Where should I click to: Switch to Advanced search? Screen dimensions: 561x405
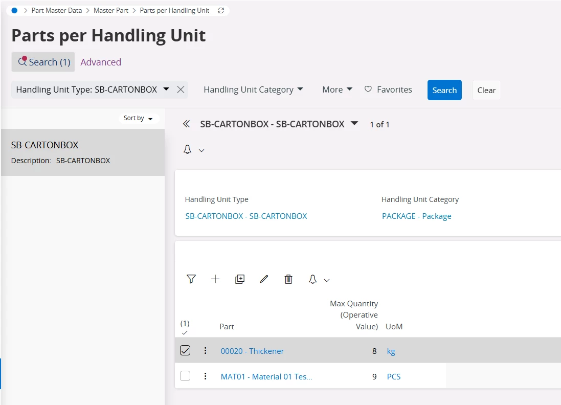pyautogui.click(x=101, y=62)
